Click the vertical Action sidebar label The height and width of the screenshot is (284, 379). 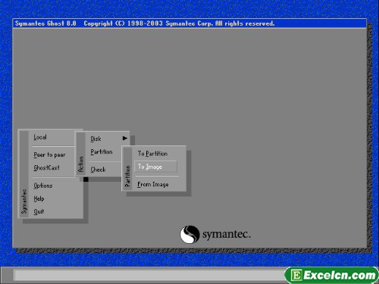coord(81,164)
